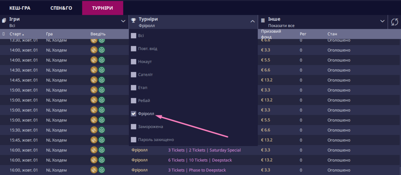
Task: Switch to the КЕШ-ГРА tab
Action: coord(20,8)
